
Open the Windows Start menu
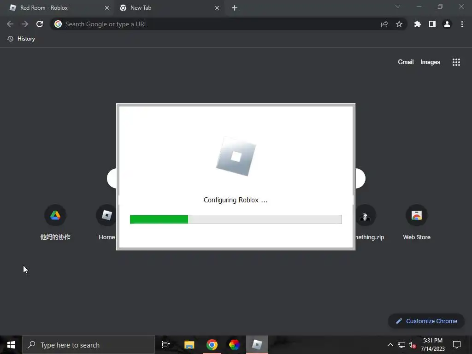11,345
